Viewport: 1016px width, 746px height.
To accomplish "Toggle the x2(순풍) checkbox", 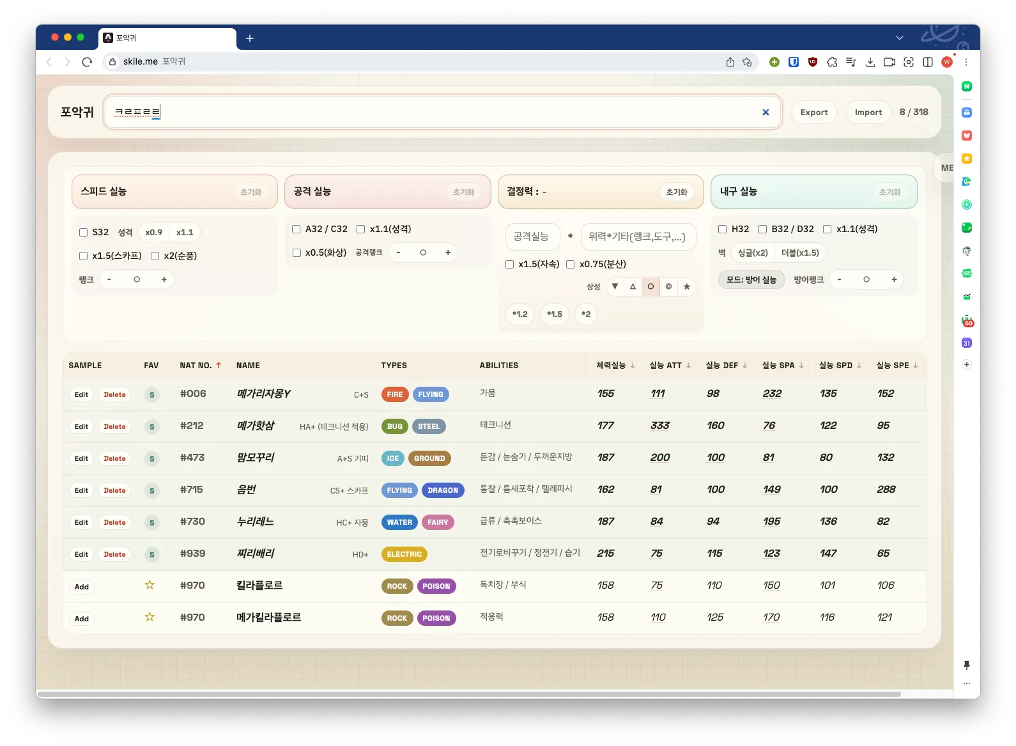I will click(155, 256).
